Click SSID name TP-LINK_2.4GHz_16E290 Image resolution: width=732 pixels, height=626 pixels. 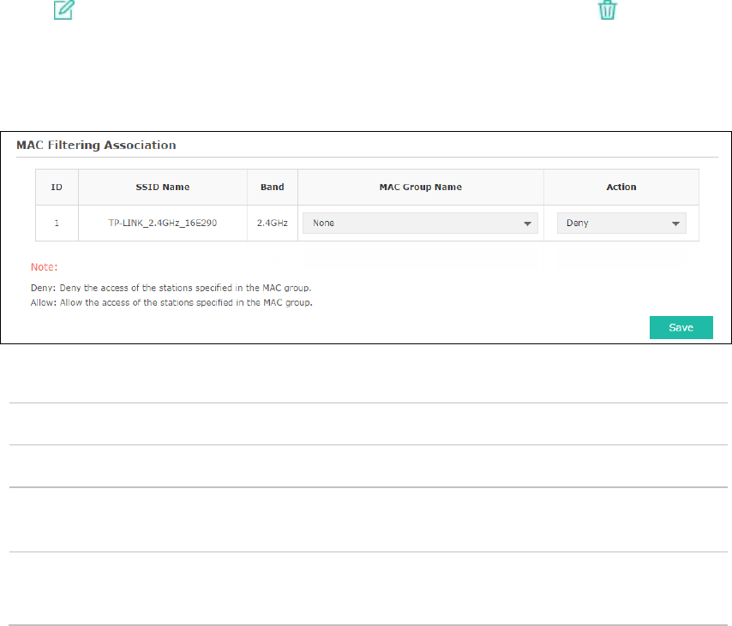(x=163, y=223)
